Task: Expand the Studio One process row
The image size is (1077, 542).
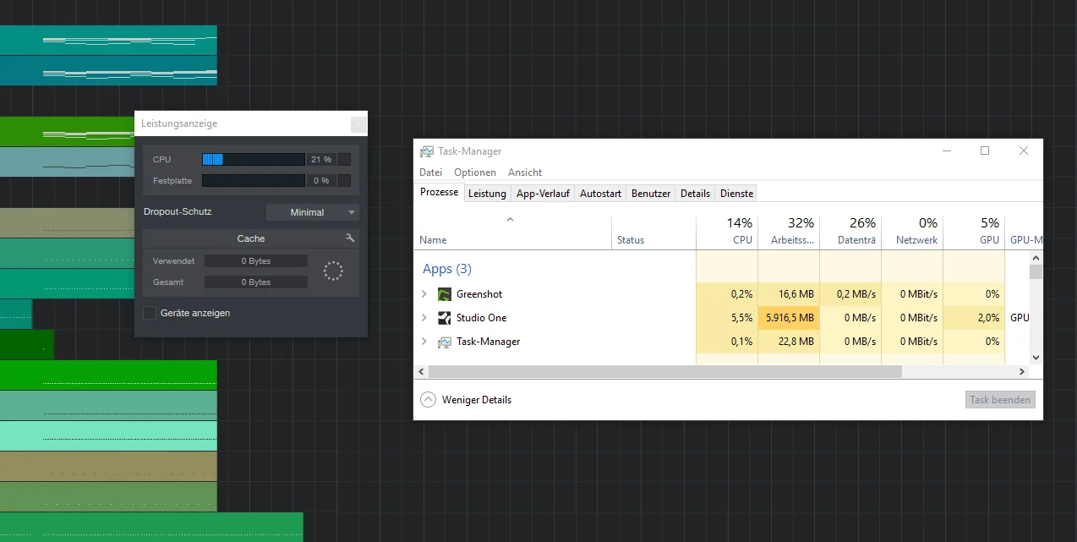Action: tap(424, 318)
